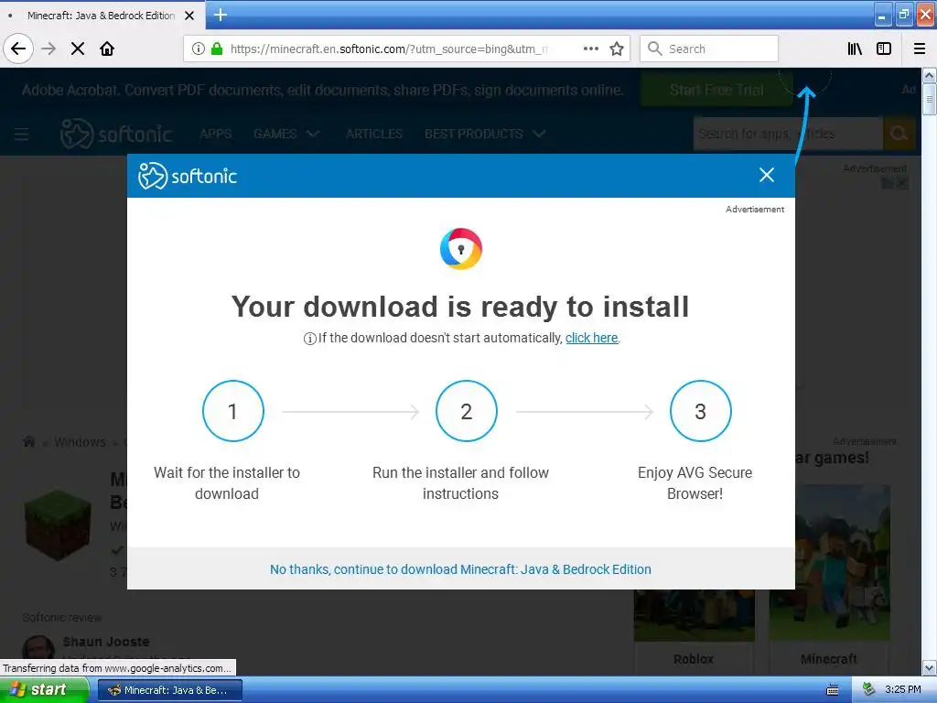Click the Start Free Trial ad button
The image size is (937, 703).
(716, 90)
